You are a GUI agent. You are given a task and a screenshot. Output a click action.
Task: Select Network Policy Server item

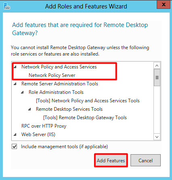coord(52,75)
